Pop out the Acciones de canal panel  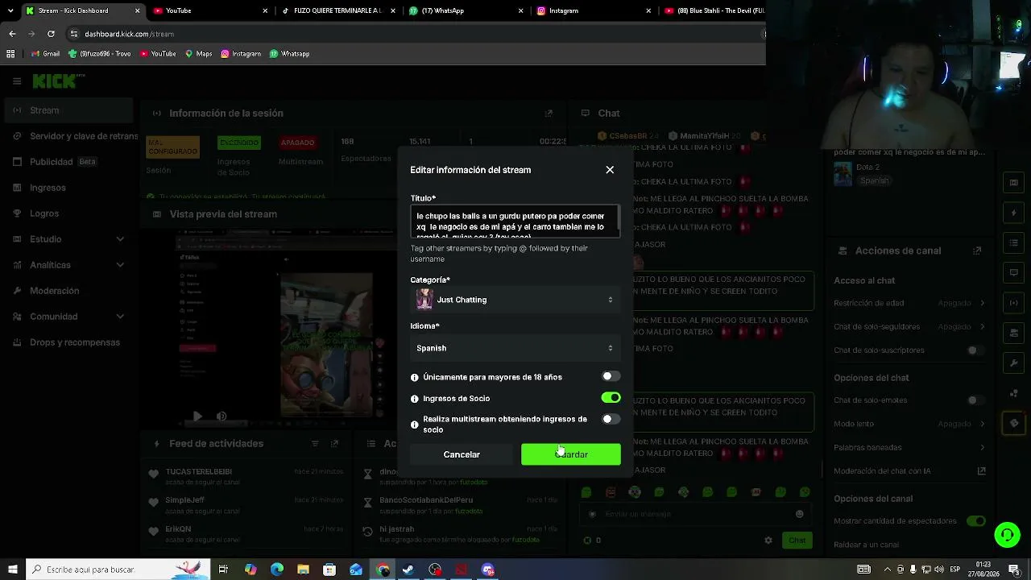[x=977, y=251]
